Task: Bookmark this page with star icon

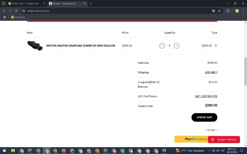Action: pos(219,11)
